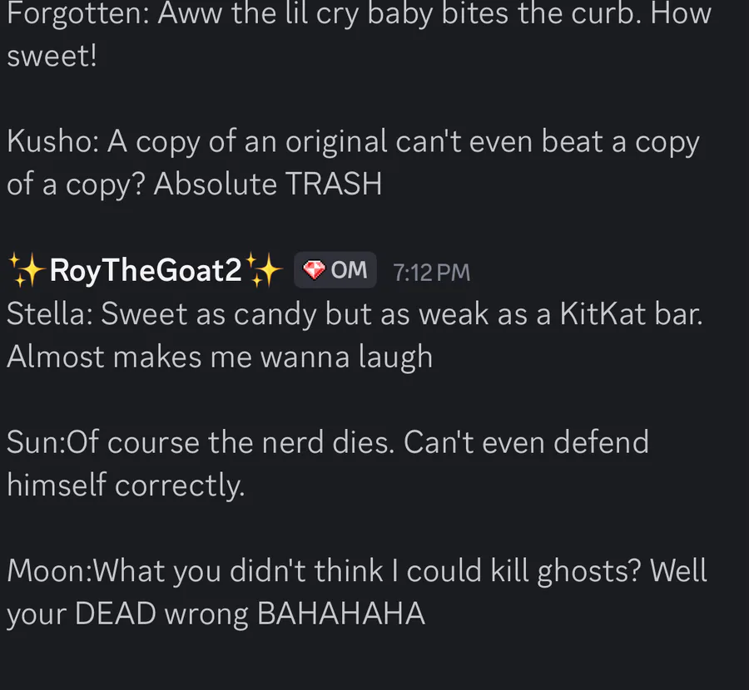Click sparkle emoji before RoyTheGoat2 name
Image resolution: width=749 pixels, height=690 pixels.
pos(26,270)
